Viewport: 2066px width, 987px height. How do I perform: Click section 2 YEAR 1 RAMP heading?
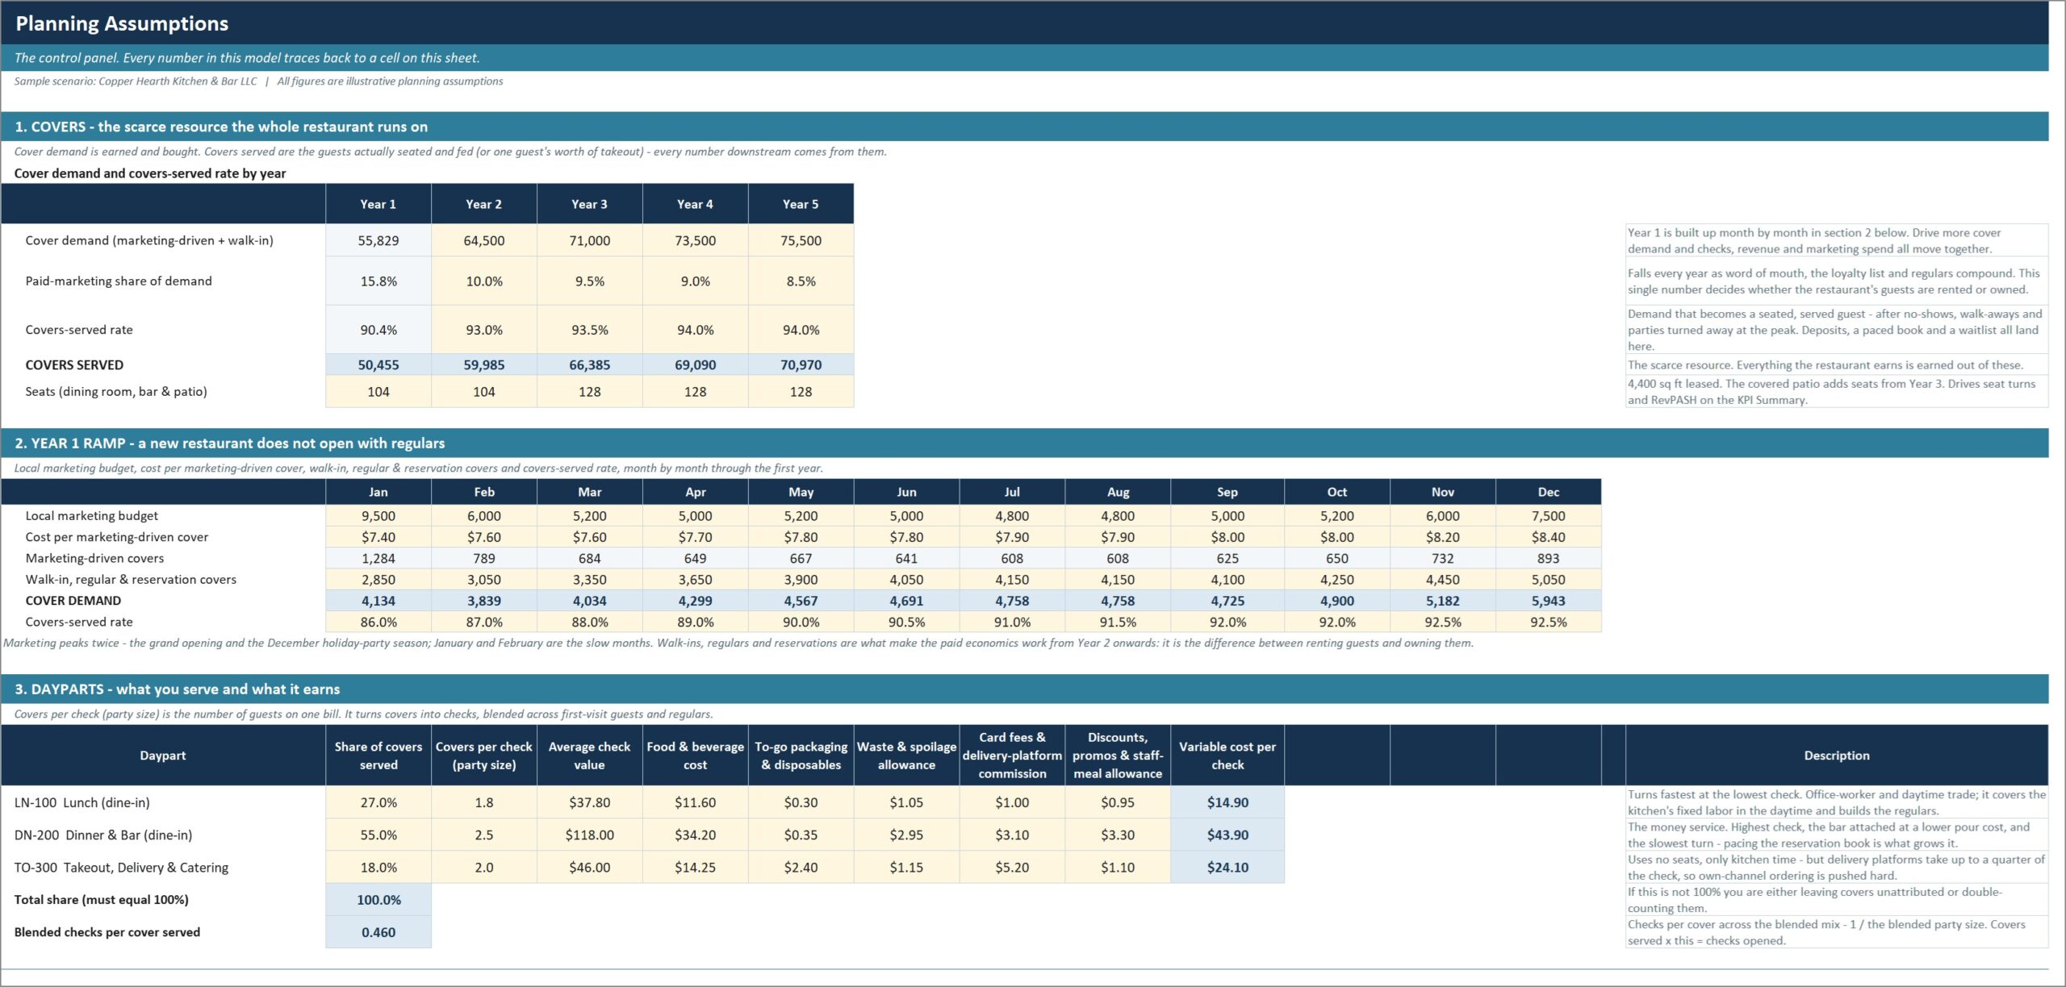229,443
